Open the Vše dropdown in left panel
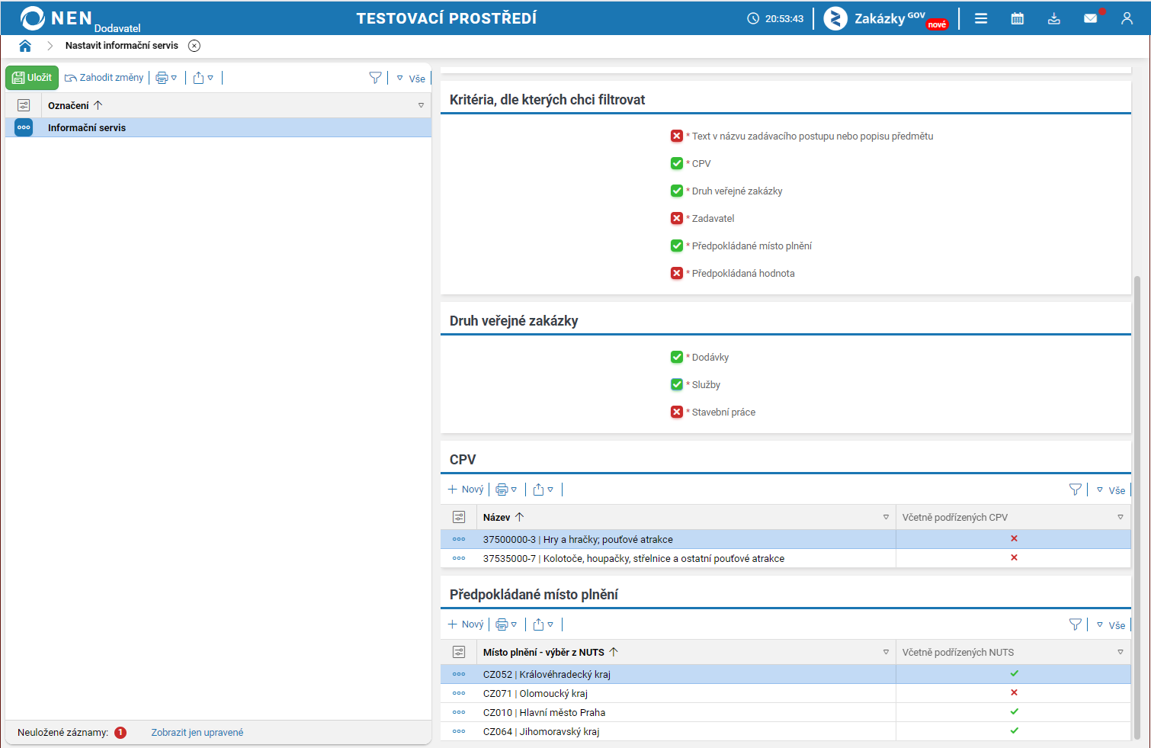This screenshot has width=1151, height=748. click(411, 78)
